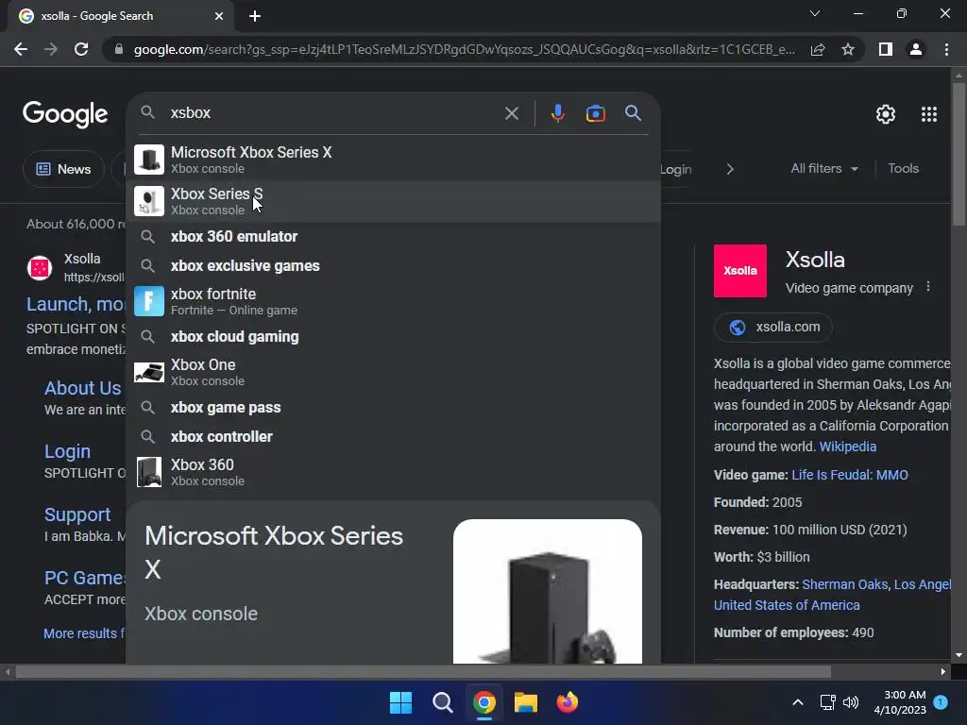Image resolution: width=967 pixels, height=725 pixels.
Task: Open the site lock info icon
Action: coord(119,49)
